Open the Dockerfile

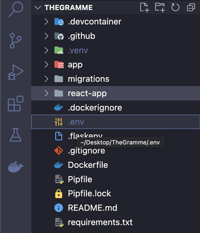[115, 165]
